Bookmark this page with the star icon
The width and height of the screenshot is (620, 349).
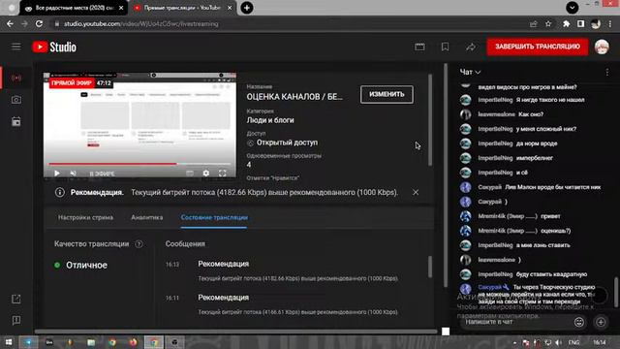(x=548, y=24)
